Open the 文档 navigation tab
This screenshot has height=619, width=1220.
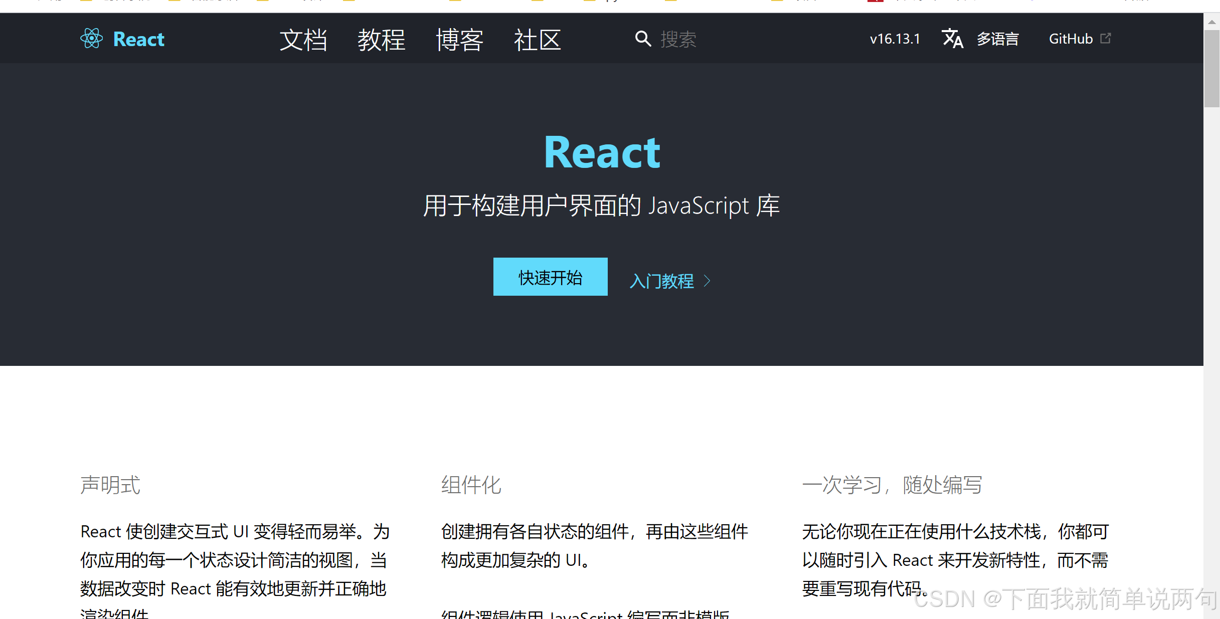[x=303, y=40]
